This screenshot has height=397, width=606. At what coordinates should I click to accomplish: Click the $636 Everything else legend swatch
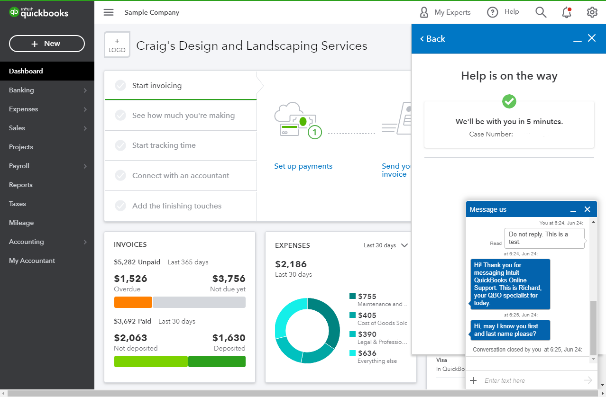[352, 353]
